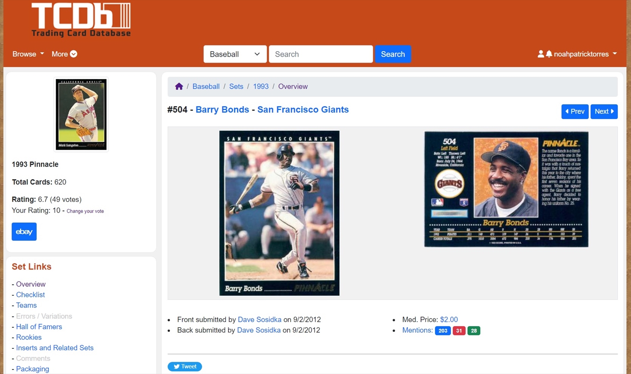
Task: Click the $2.00 median price link
Action: coord(449,319)
